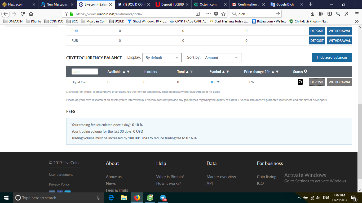
Task: Click the magnifier extension icon
Action: point(338,14)
